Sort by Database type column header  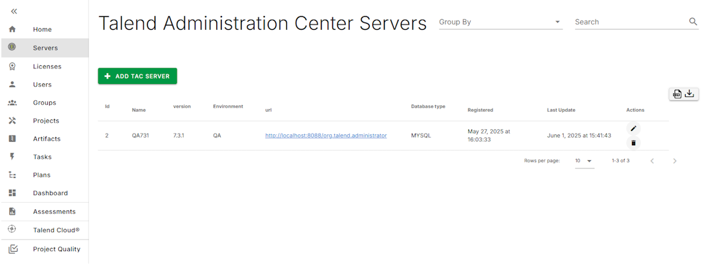coord(428,106)
